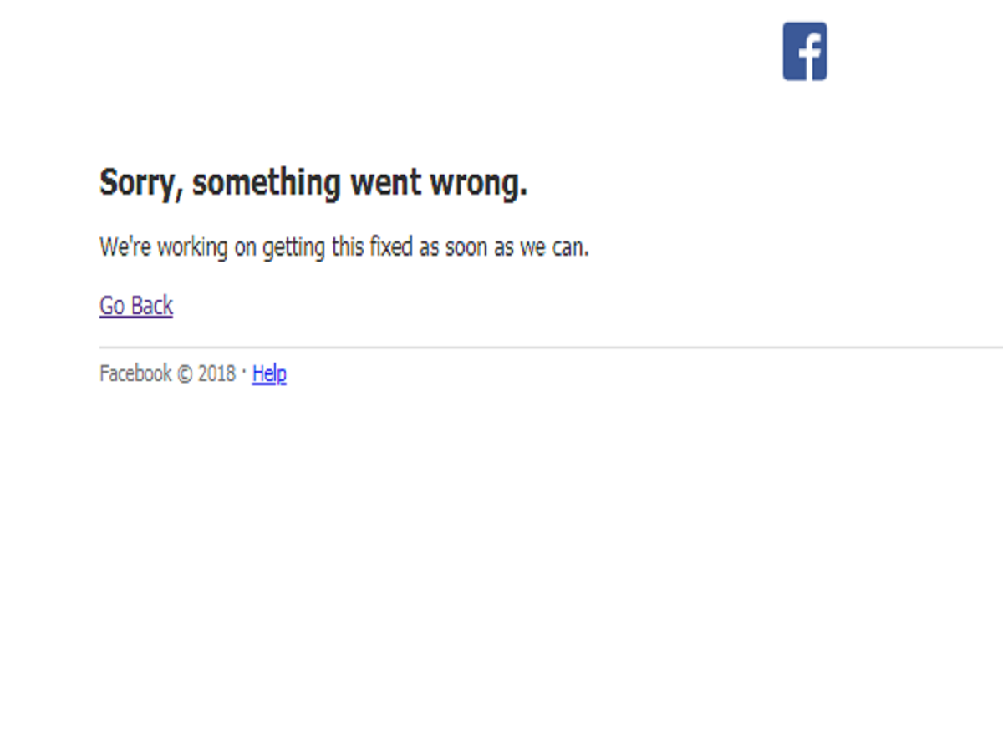Click the year '2018' in footer

pyautogui.click(x=217, y=373)
